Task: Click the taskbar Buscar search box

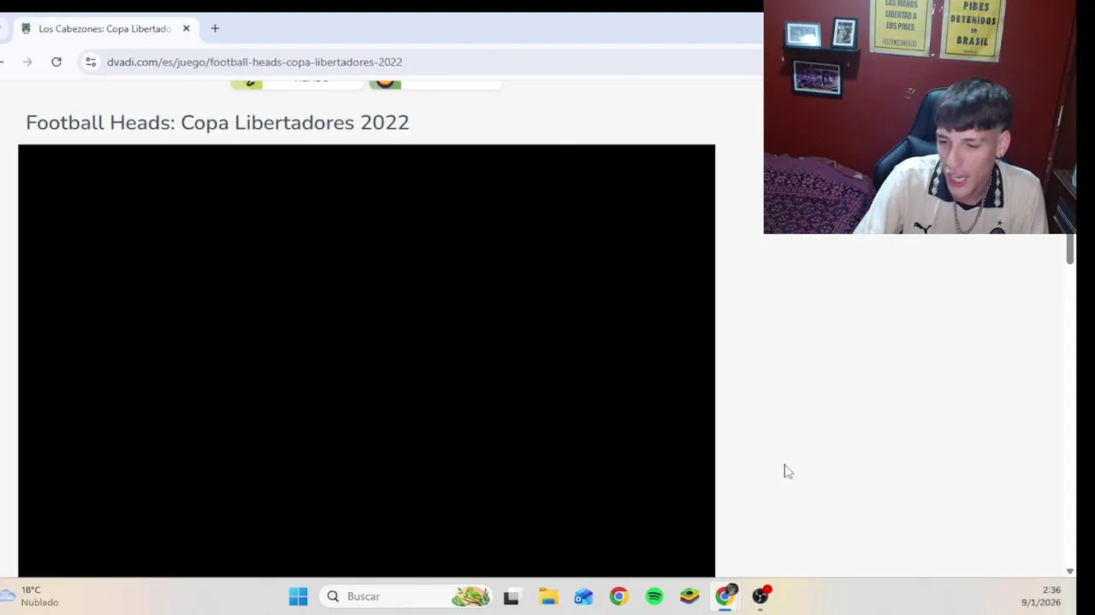Action: tap(407, 596)
